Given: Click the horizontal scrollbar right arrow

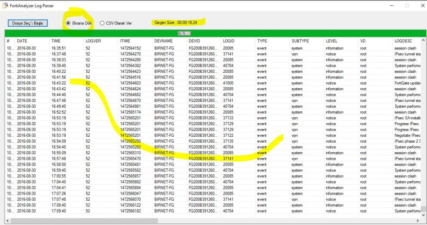Looking at the screenshot, I should coord(418,221).
